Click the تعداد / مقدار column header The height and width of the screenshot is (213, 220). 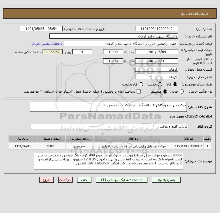51,139
